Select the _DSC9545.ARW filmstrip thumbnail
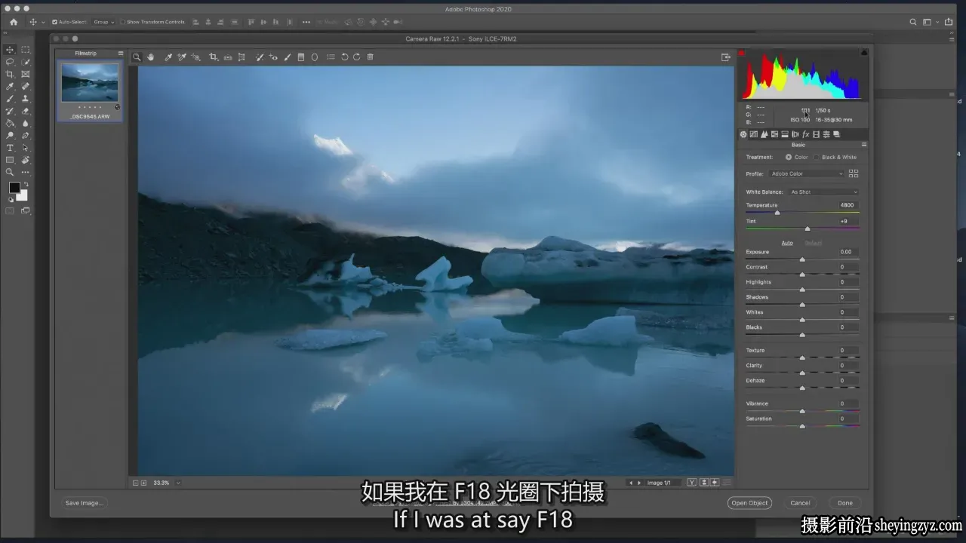This screenshot has width=966, height=543. [x=90, y=82]
